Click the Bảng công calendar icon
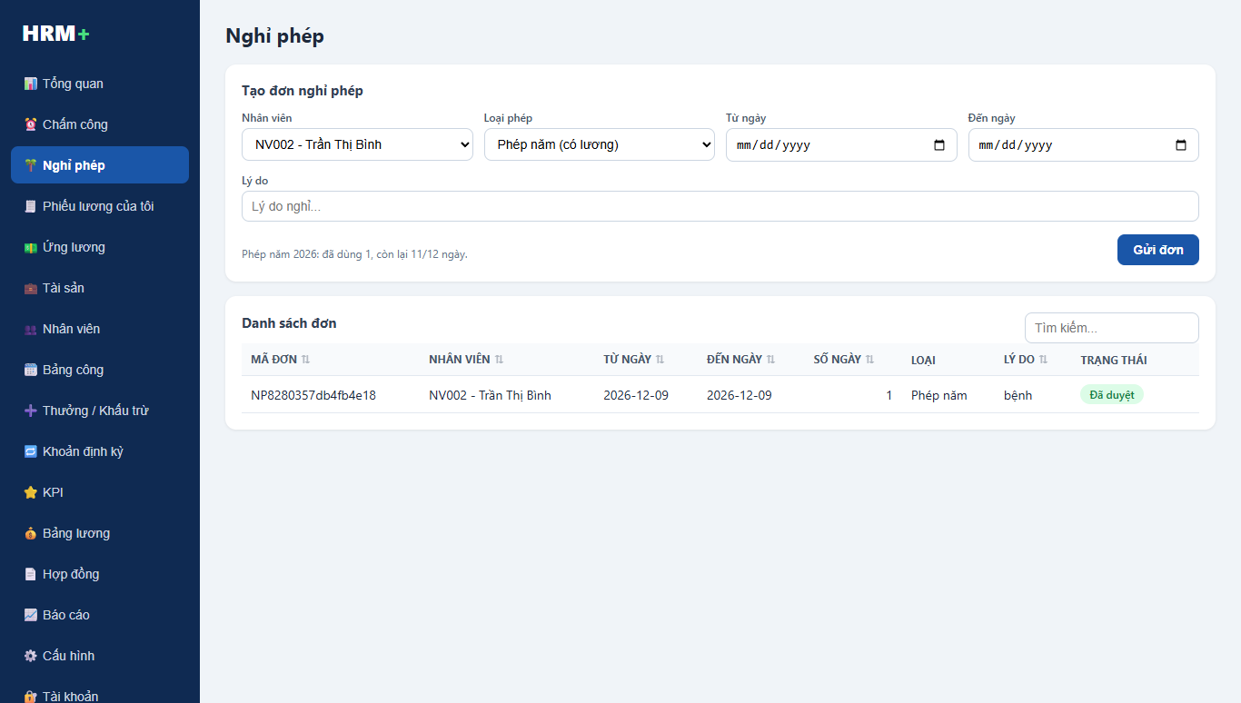The width and height of the screenshot is (1241, 703). pos(31,370)
